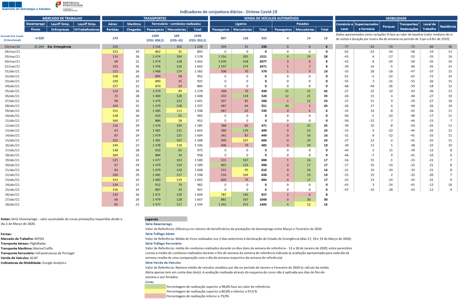Click the MOBILIDADE section header

point(396,18)
